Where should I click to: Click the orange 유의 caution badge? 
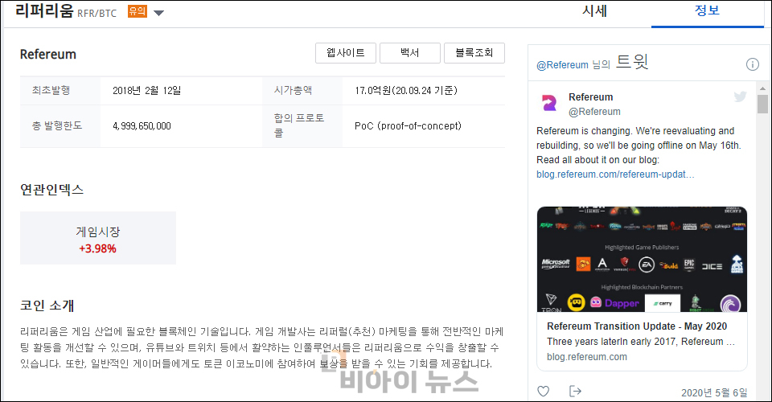138,10
